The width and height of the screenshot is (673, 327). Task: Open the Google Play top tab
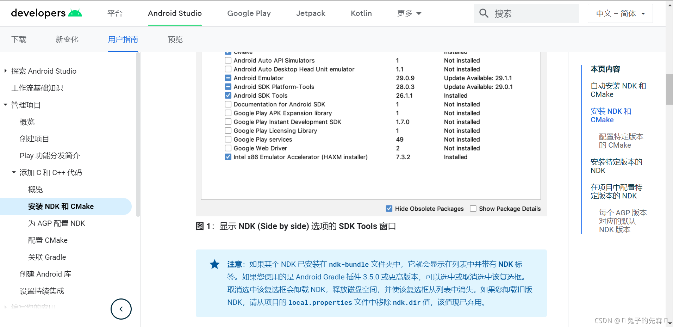tap(249, 13)
